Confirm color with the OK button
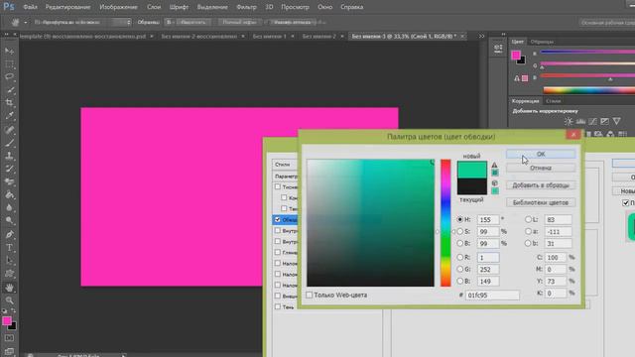 pos(541,154)
